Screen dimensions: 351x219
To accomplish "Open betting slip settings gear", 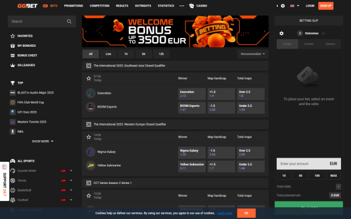I will (281, 33).
